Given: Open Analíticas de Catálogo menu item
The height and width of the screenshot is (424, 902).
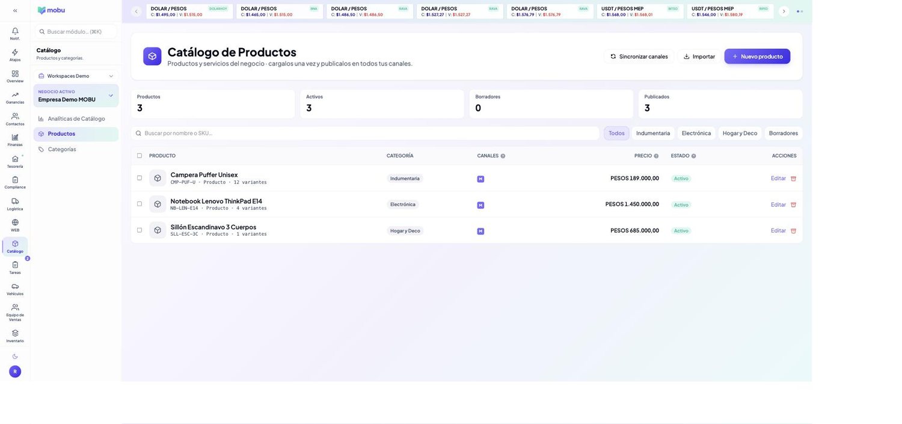Looking at the screenshot, I should 76,118.
